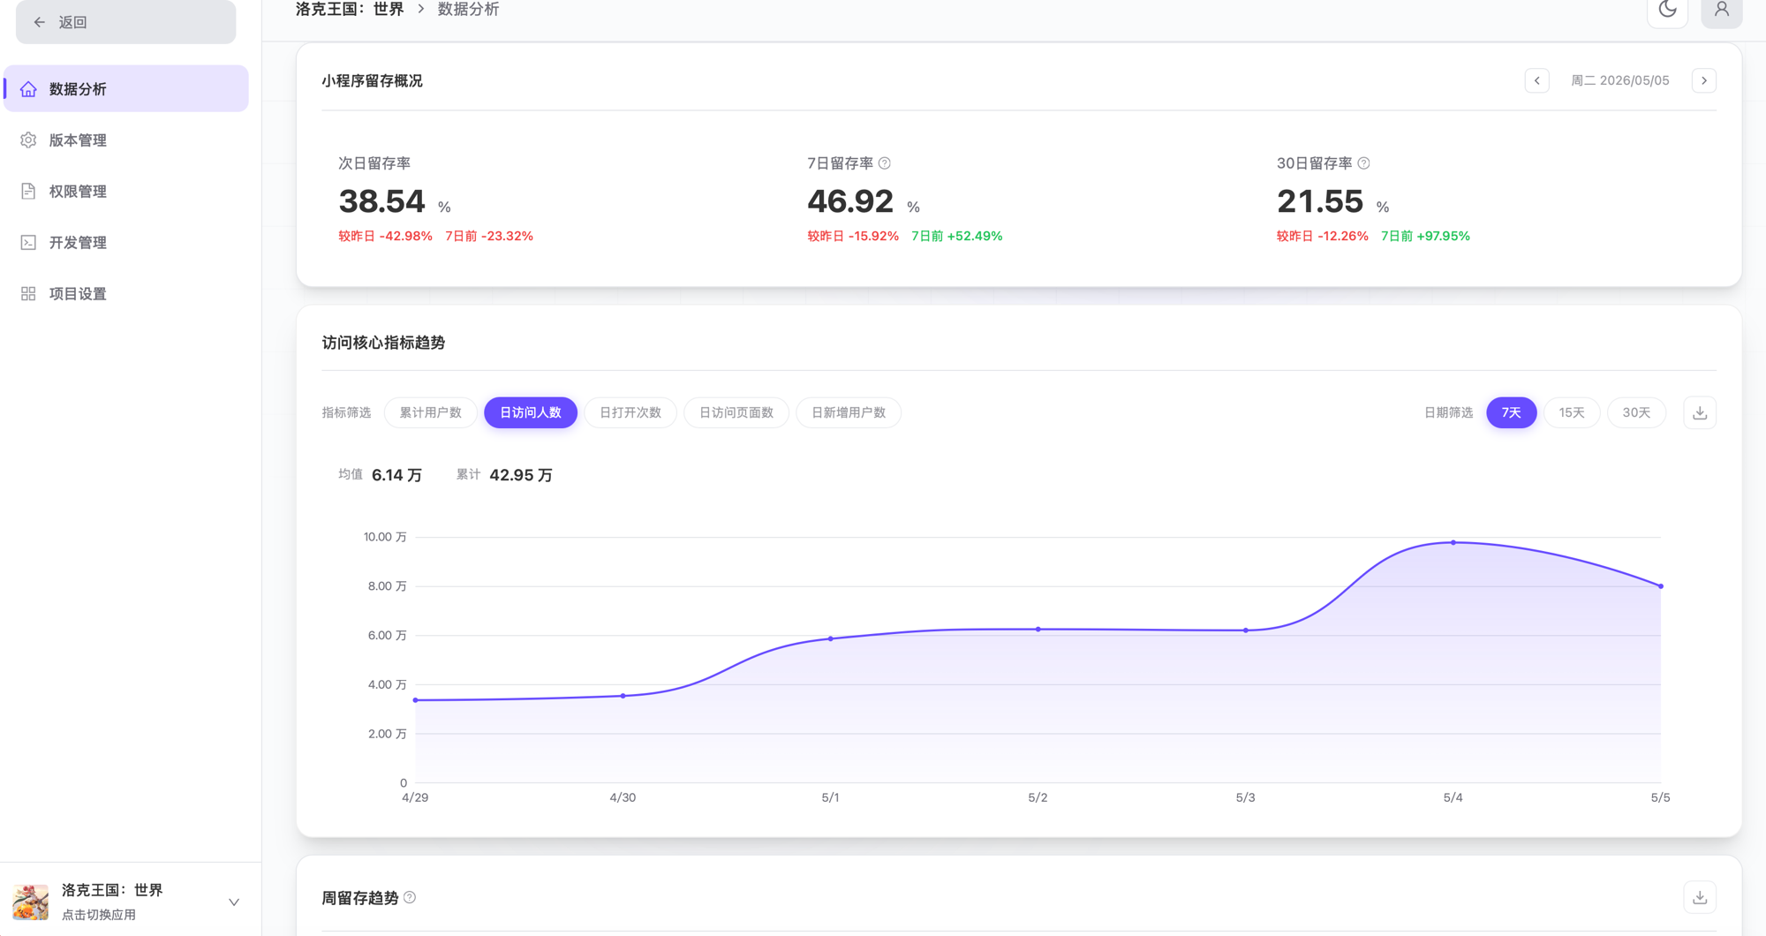Click the 4/29 data point on the chart

(415, 700)
